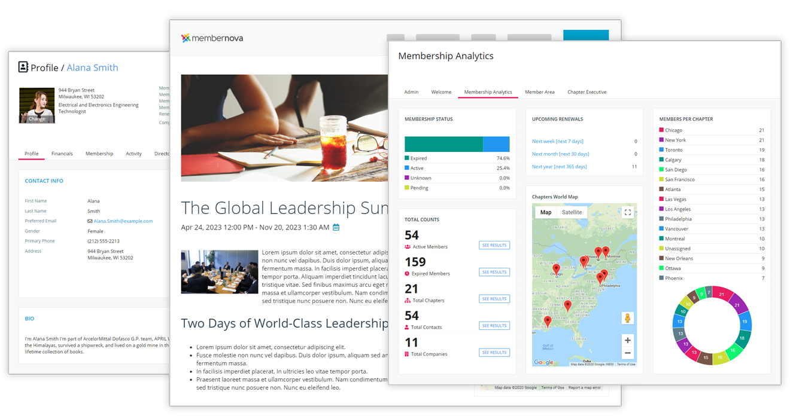Click the Alana.Smith@example.com email link
Viewport: 790px width, 416px height.
[123, 221]
